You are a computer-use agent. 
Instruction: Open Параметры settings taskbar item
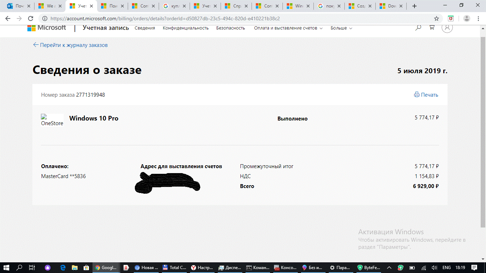click(340, 267)
